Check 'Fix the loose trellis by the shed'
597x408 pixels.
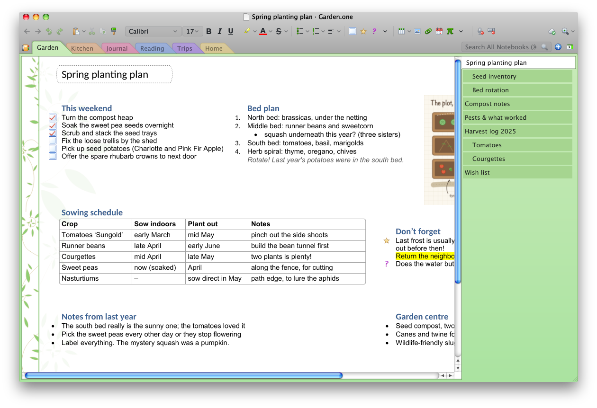click(x=53, y=141)
